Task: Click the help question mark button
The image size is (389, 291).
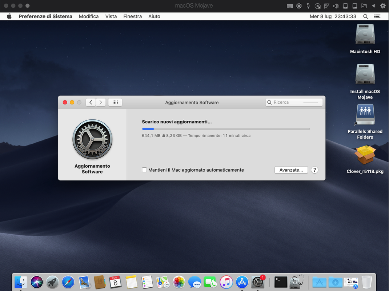Action: (314, 170)
